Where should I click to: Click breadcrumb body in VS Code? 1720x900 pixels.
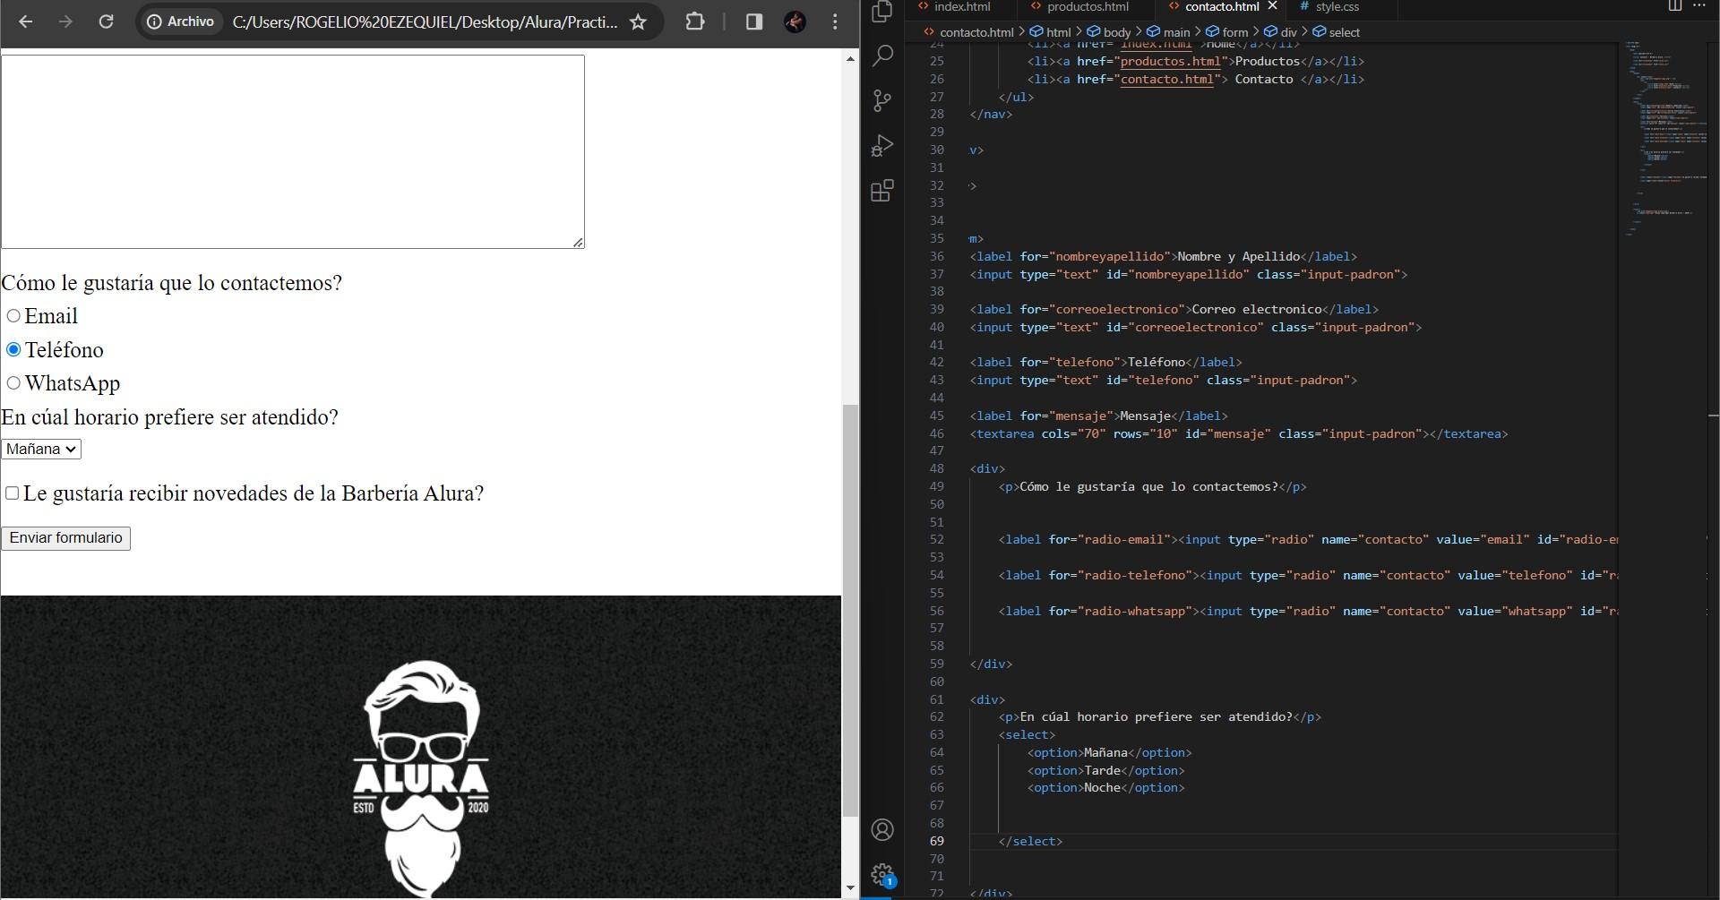tap(1109, 32)
